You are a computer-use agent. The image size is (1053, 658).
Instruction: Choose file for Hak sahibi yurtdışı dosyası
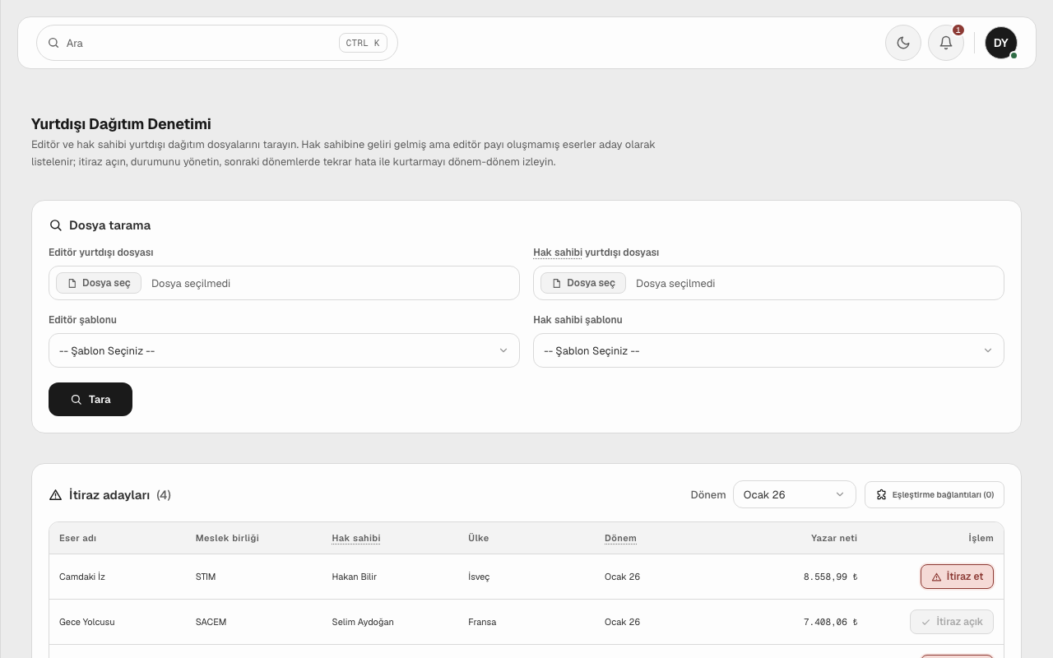[583, 283]
